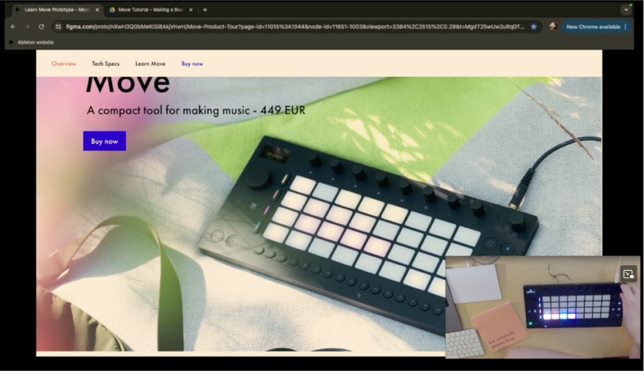Screen dimensions: 644x371
Task: Bookmark this page with the star icon
Action: (534, 27)
